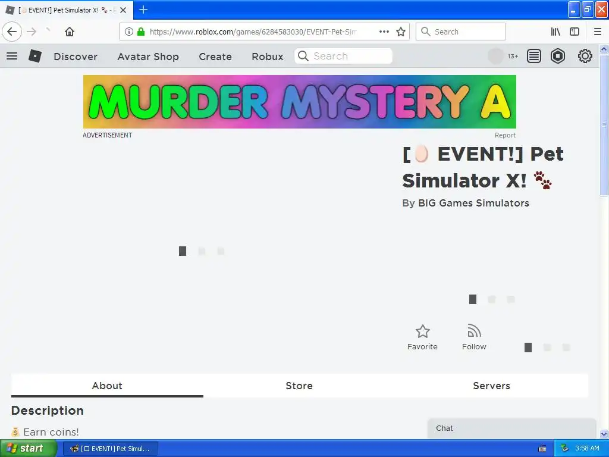Click the page scrollbar up arrow
The width and height of the screenshot is (609, 457).
(x=604, y=49)
